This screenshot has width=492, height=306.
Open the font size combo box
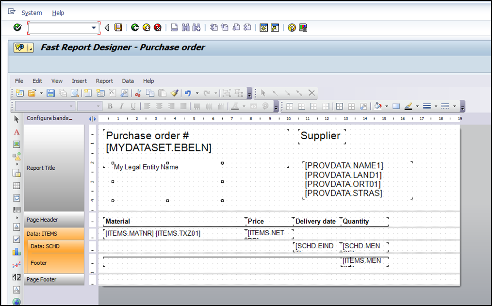pos(90,106)
